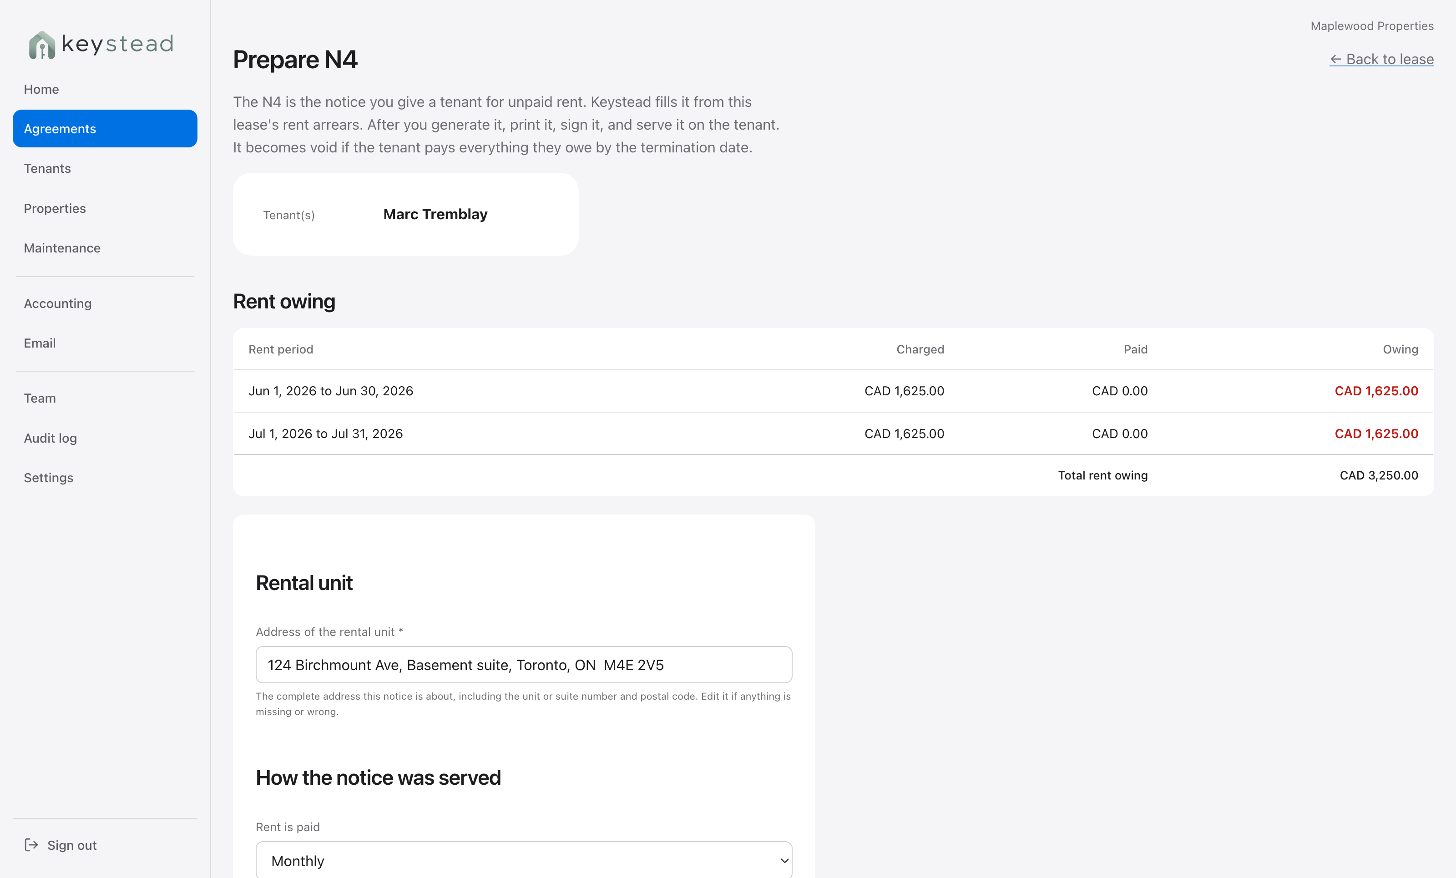Open the Accounting section
This screenshot has height=878, width=1456.
click(x=105, y=303)
